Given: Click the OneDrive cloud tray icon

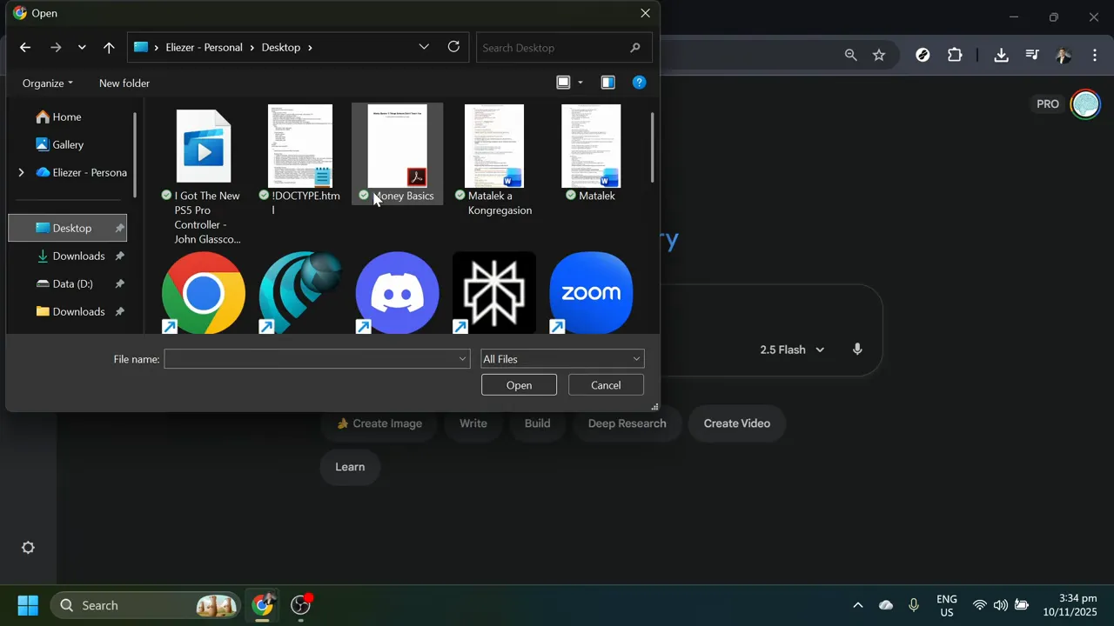Looking at the screenshot, I should 886,605.
